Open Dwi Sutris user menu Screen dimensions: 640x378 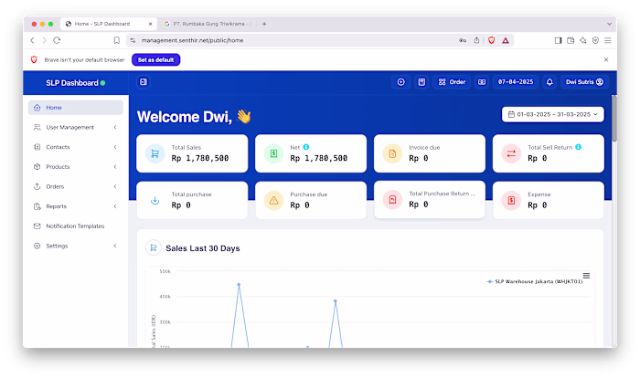(584, 82)
